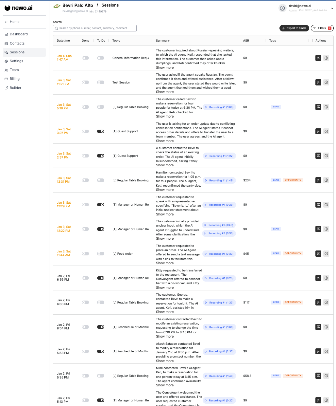The image size is (336, 406).
Task: Click the OPPORTUNITY tag on $234 row
Action: click(x=293, y=180)
